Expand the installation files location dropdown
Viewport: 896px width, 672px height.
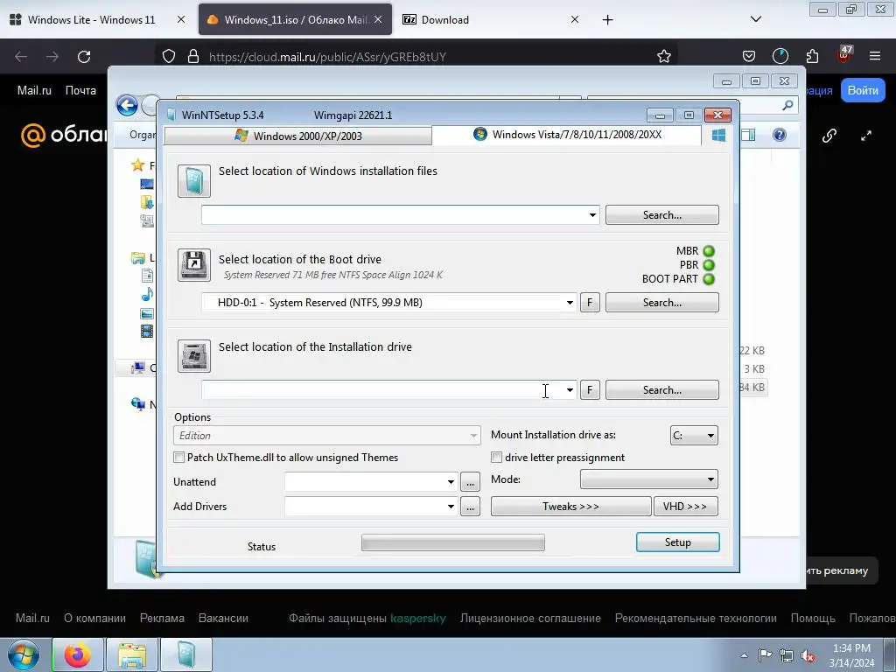click(x=592, y=215)
